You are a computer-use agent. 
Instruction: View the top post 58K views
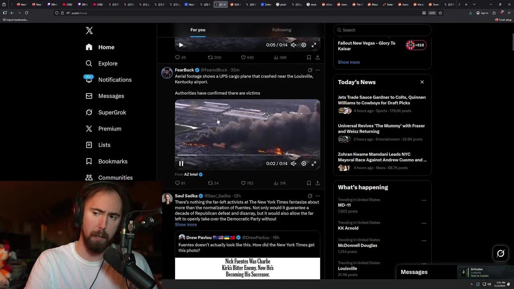coord(280,57)
